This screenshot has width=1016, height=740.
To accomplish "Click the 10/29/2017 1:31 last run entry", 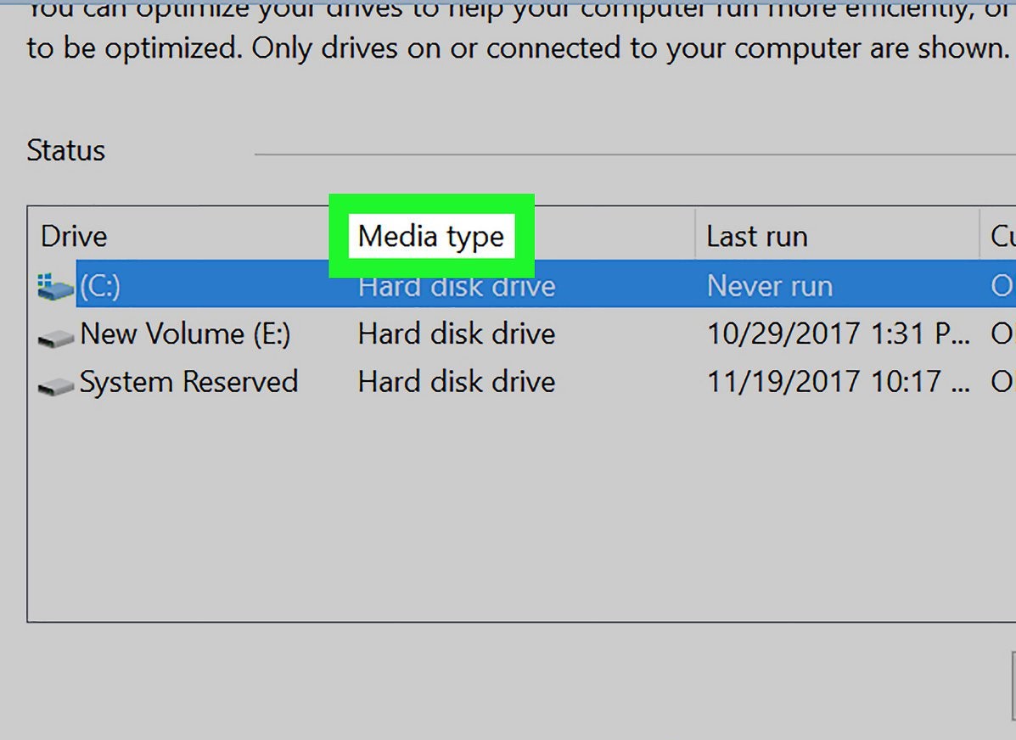I will [838, 334].
